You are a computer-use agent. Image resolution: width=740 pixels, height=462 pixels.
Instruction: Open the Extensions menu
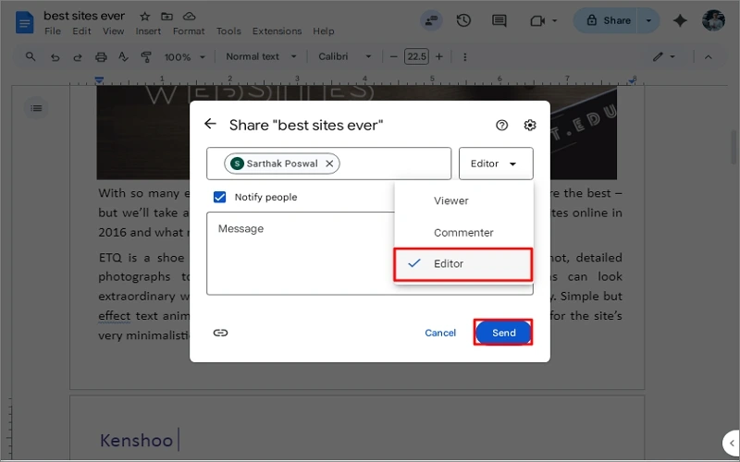[277, 31]
